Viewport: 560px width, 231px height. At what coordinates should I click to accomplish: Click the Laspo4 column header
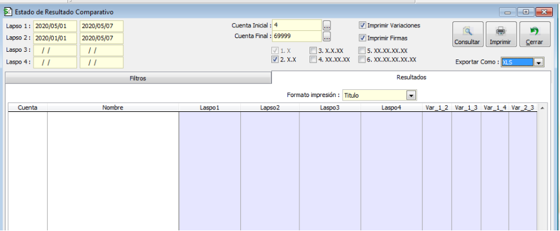(x=391, y=108)
